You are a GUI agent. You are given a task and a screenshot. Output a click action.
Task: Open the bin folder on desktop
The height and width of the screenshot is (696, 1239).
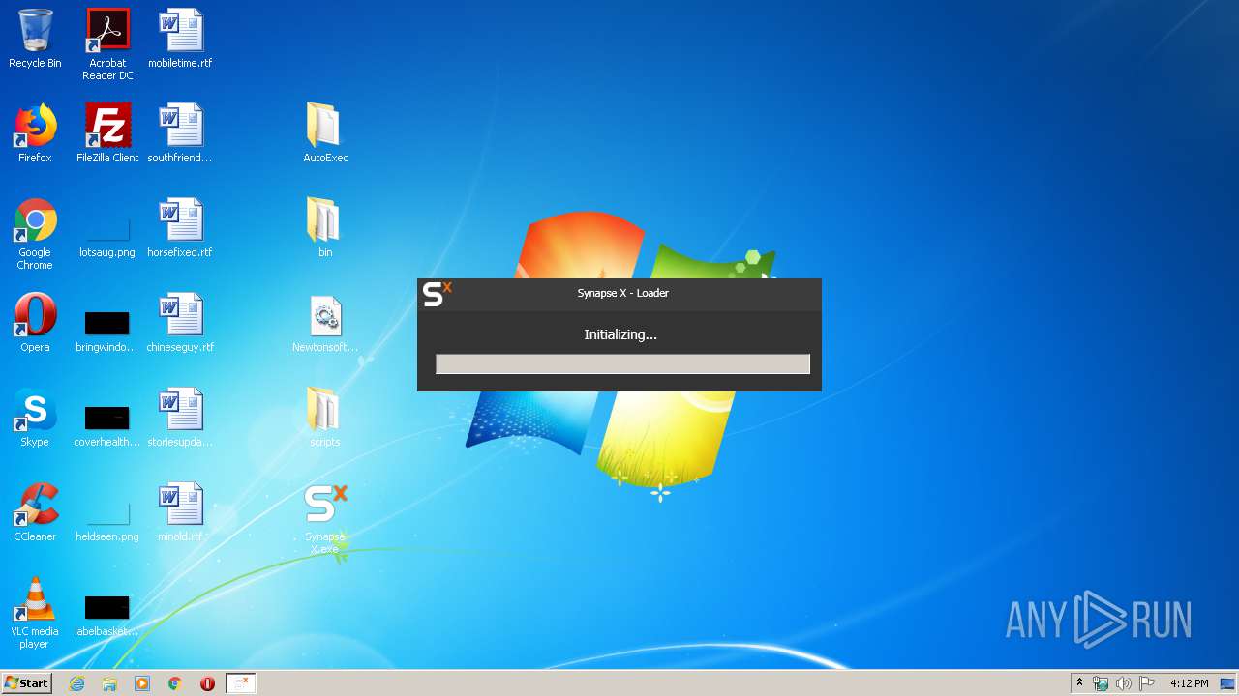tap(325, 228)
